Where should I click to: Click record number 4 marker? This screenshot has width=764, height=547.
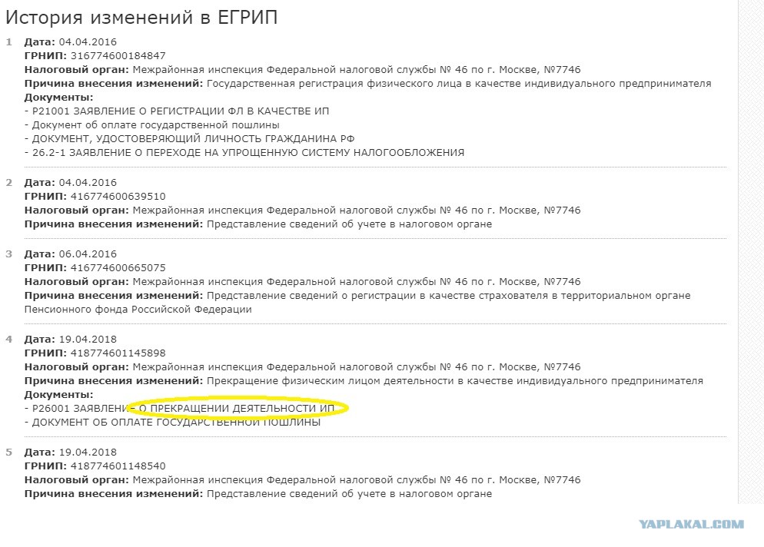click(8, 339)
